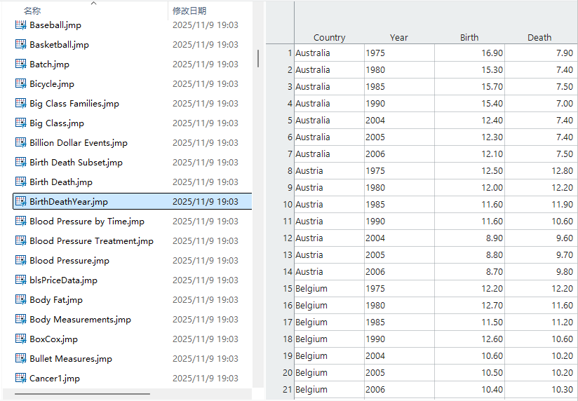578x401 pixels.
Task: Click the Body Fat.jmp file icon
Action: 20,299
